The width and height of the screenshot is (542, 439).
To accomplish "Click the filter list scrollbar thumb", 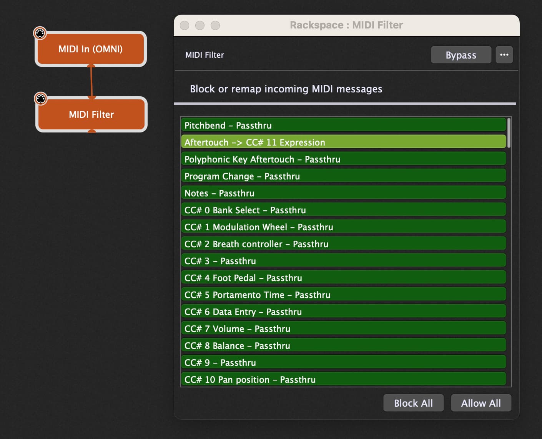I will point(509,133).
